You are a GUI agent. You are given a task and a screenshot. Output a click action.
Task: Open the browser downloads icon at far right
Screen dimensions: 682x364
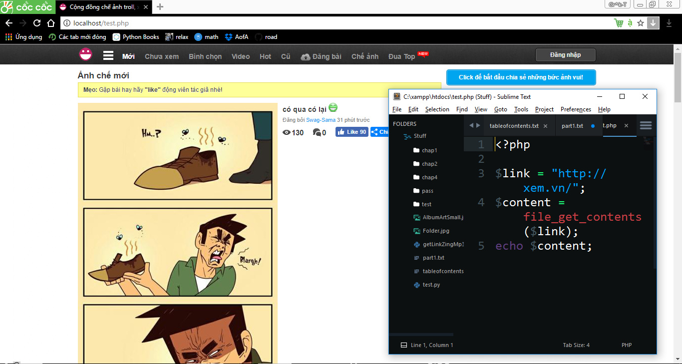pyautogui.click(x=669, y=23)
